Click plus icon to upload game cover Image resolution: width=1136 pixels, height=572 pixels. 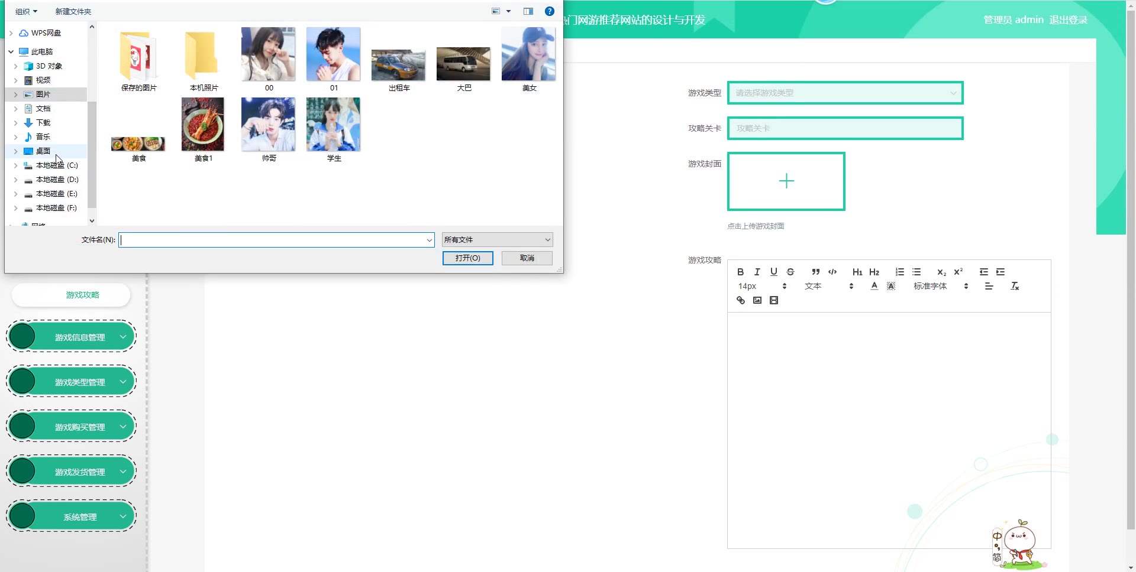[x=786, y=181]
